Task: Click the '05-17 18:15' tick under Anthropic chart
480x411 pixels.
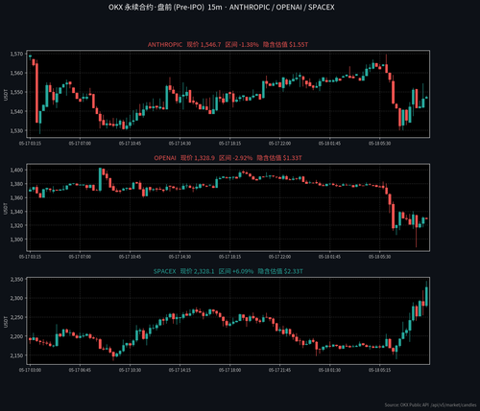Action: [x=229, y=144]
